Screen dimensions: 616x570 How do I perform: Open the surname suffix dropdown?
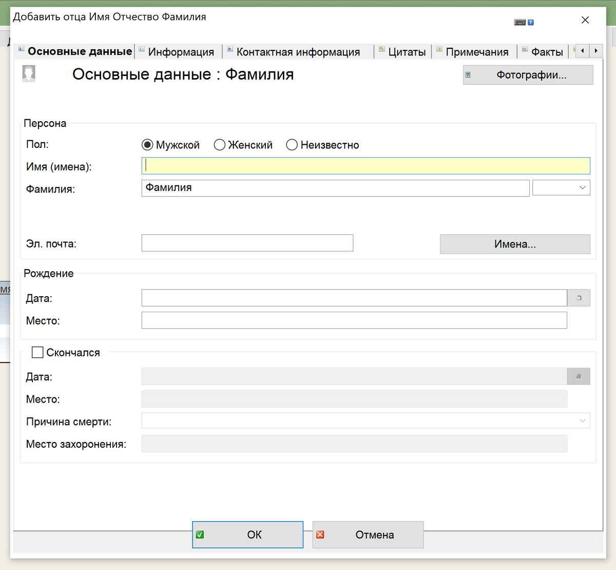tap(561, 187)
